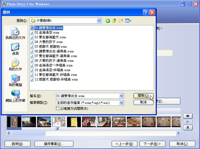Enable 以唯讀方式開啟 checkbox
Viewport: 200px width, 150px height.
[58, 109]
